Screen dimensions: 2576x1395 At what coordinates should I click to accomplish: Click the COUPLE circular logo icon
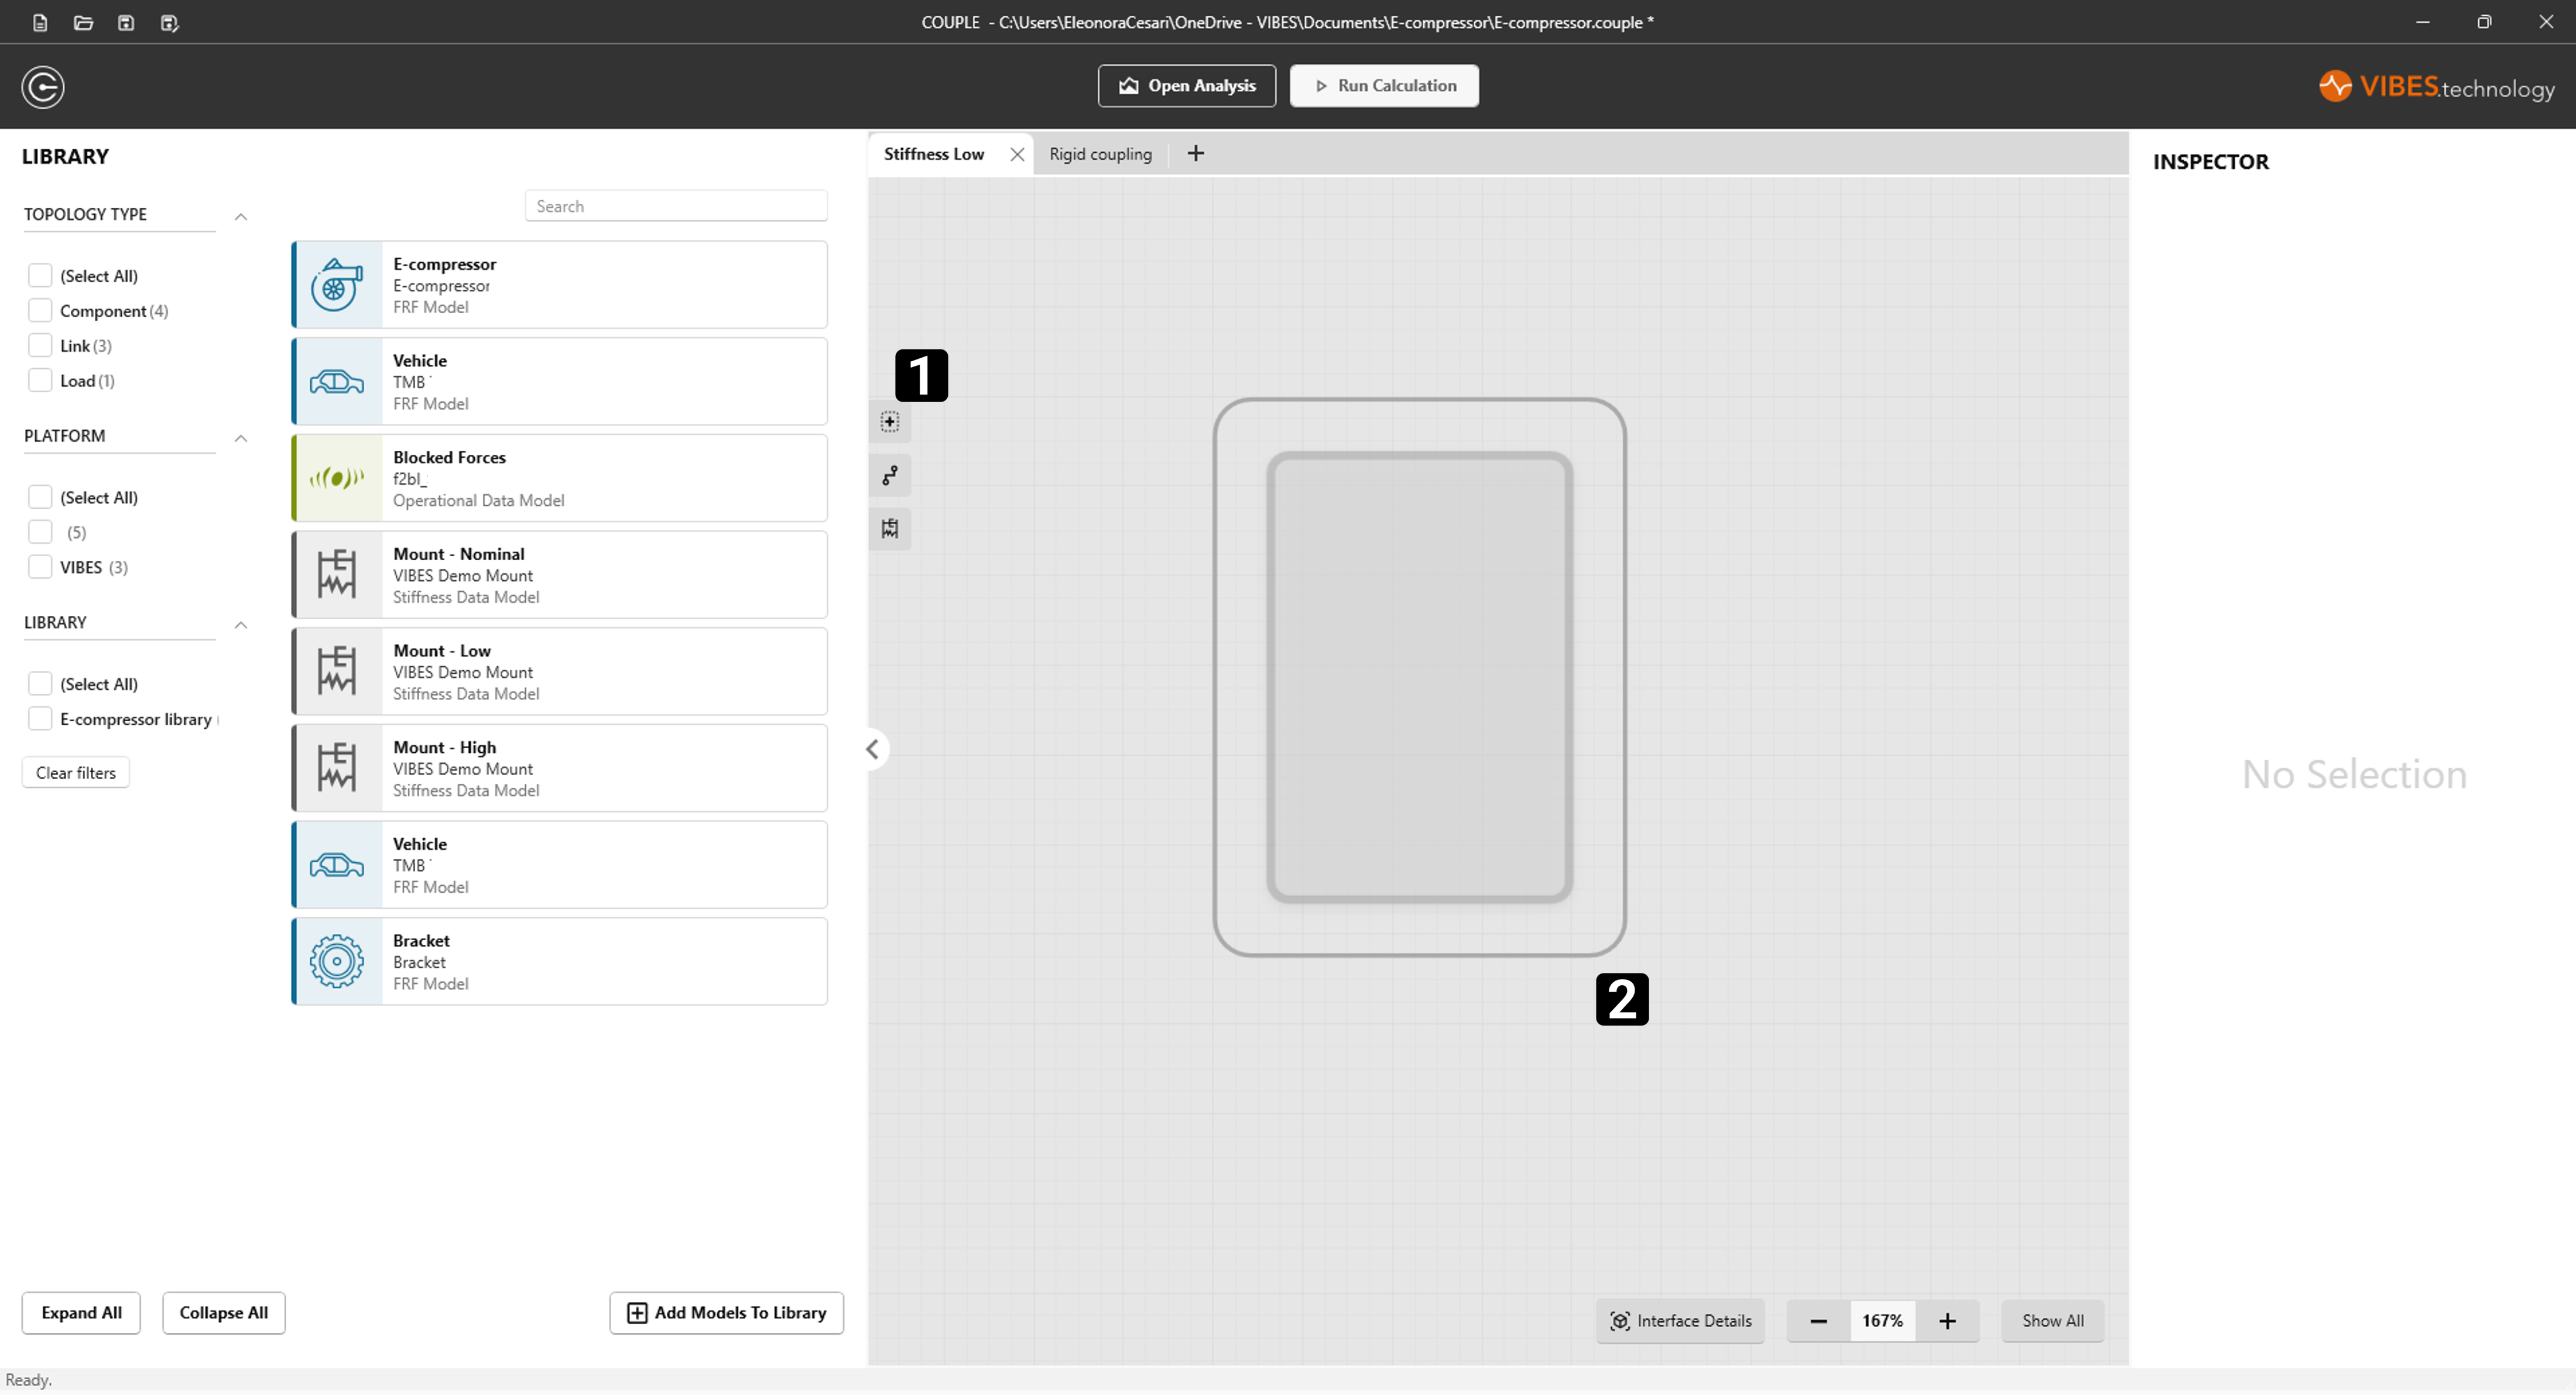coord(43,87)
